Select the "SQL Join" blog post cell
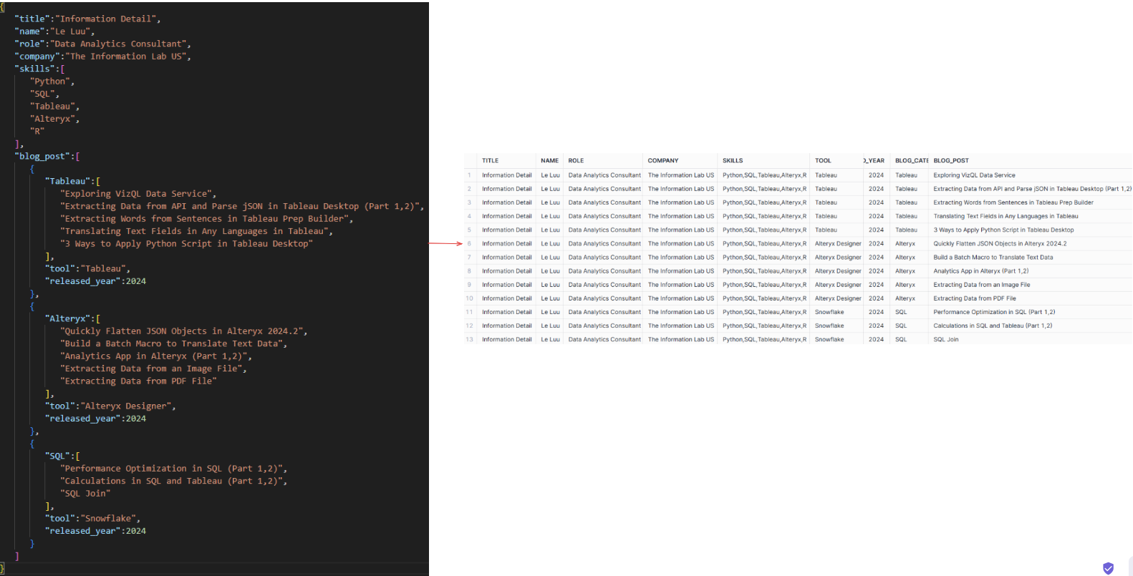Viewport: 1133px width, 576px height. tap(945, 340)
